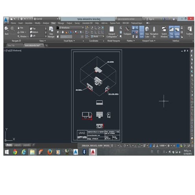Click the down arrow of Views list
This screenshot has width=195, height=195.
click(46, 33)
